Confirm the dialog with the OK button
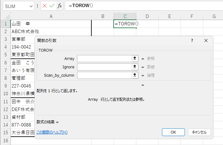 coord(173,132)
